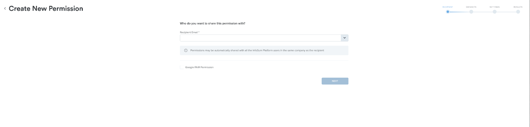Click the progress line between Recipient and Datasets
Viewport: 530px width, 127px height.
coord(459,12)
